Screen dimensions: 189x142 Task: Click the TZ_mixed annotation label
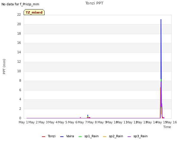[34, 12]
